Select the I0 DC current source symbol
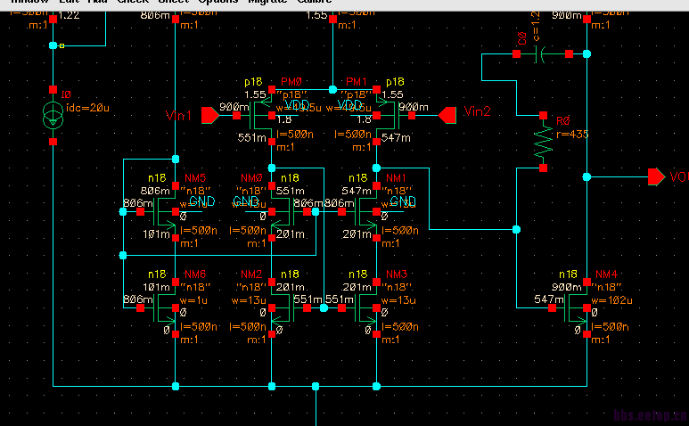 [x=53, y=116]
